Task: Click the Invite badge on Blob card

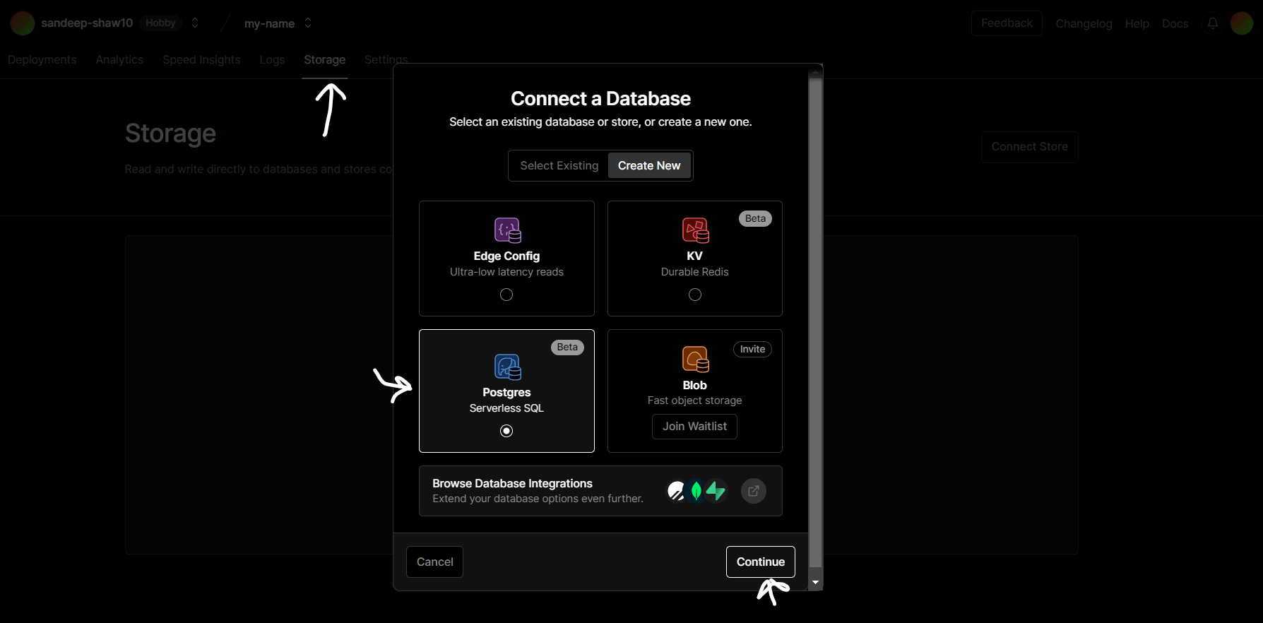Action: (752, 349)
